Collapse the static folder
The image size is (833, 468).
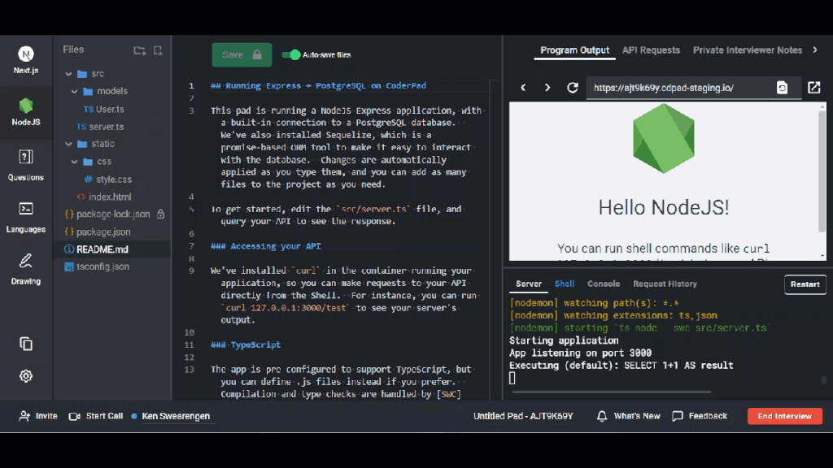70,145
